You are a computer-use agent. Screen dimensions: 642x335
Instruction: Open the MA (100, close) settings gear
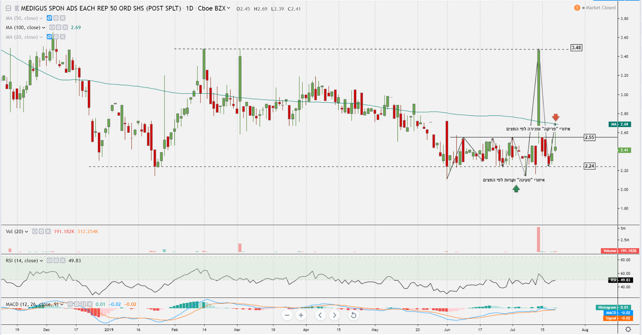pos(59,27)
